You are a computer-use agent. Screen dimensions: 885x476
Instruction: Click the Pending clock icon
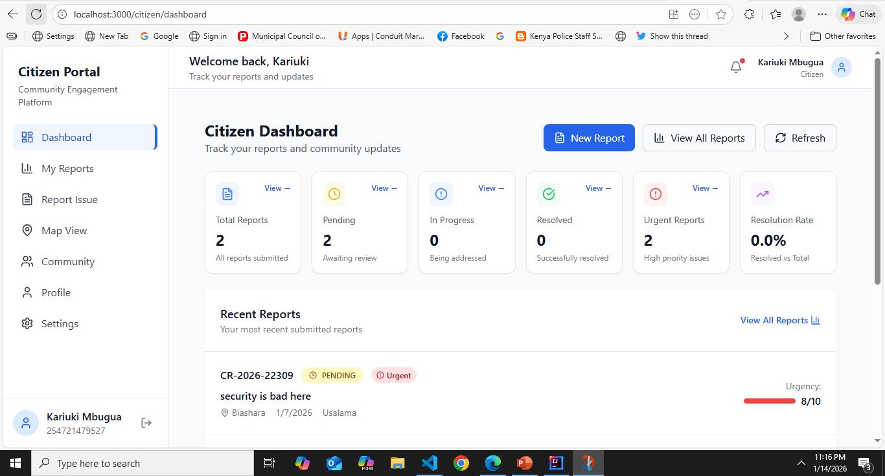tap(334, 194)
